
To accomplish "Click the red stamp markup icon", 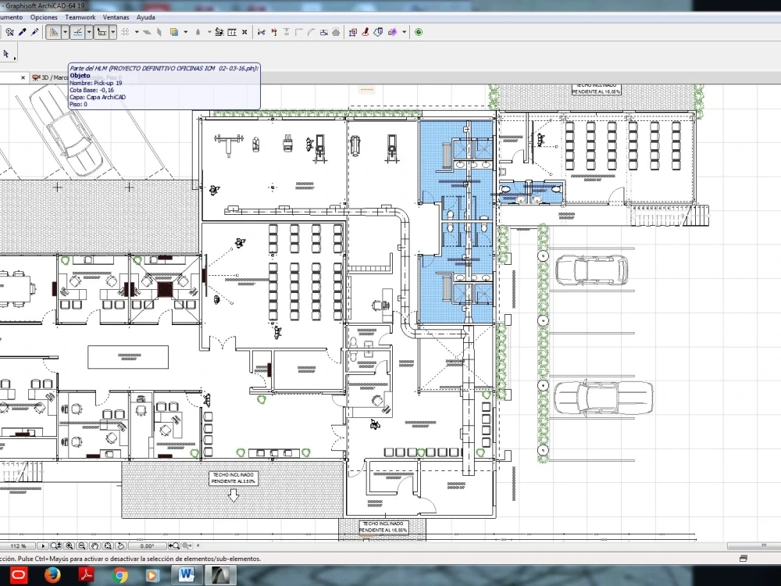I will coord(365,32).
